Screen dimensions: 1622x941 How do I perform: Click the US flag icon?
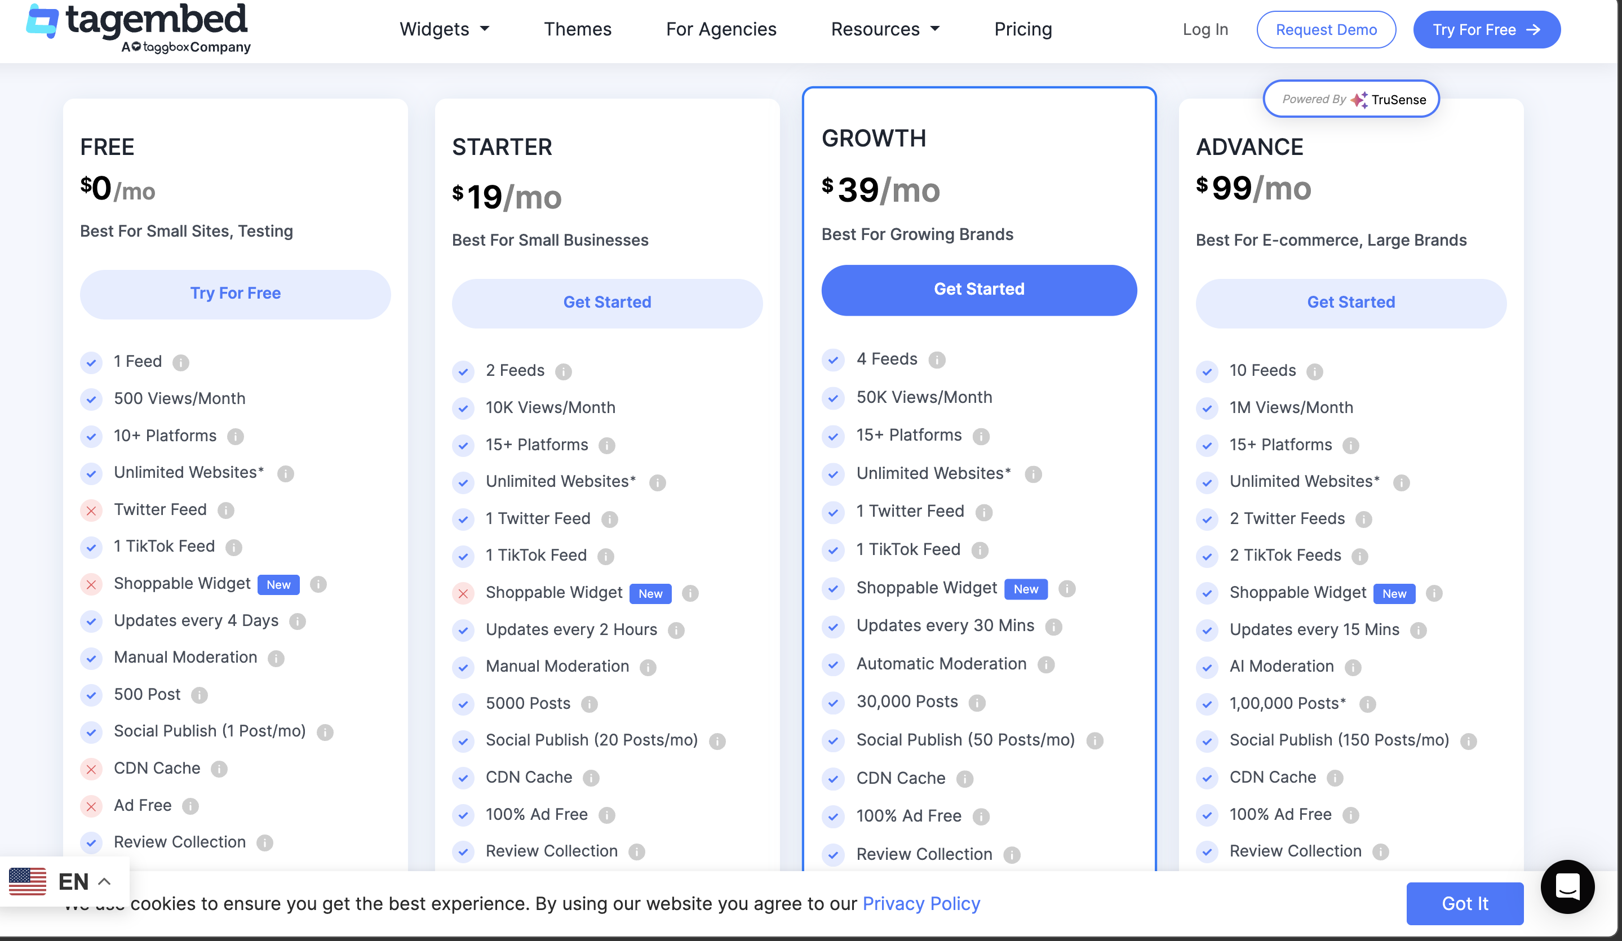click(27, 881)
